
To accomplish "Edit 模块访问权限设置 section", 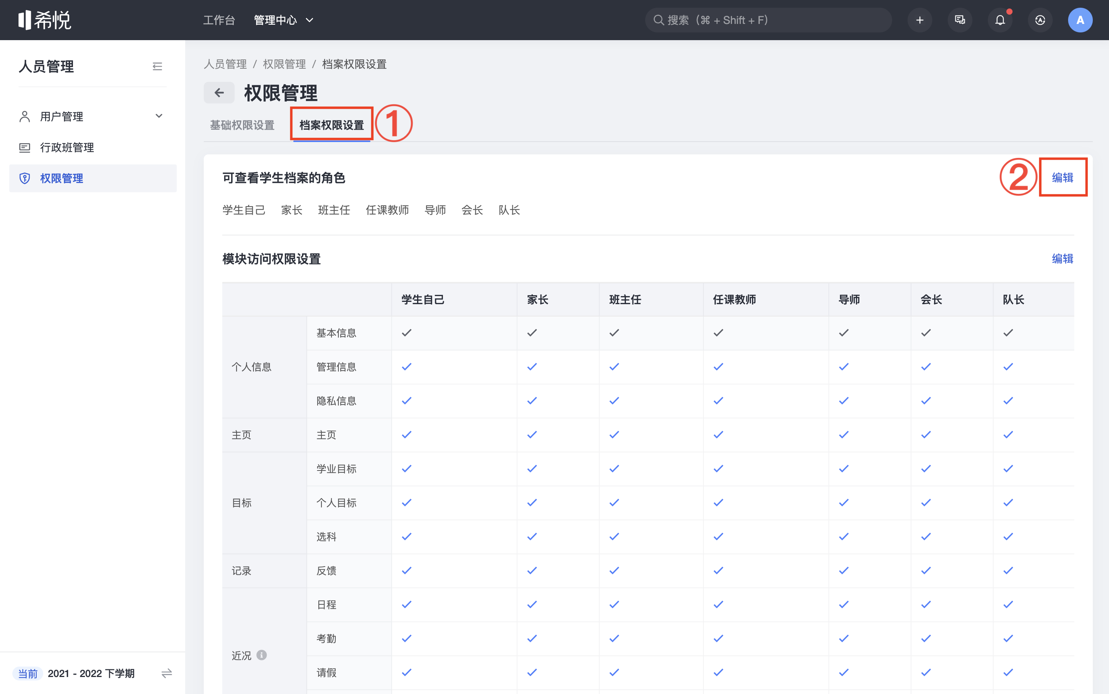I will pos(1062,259).
